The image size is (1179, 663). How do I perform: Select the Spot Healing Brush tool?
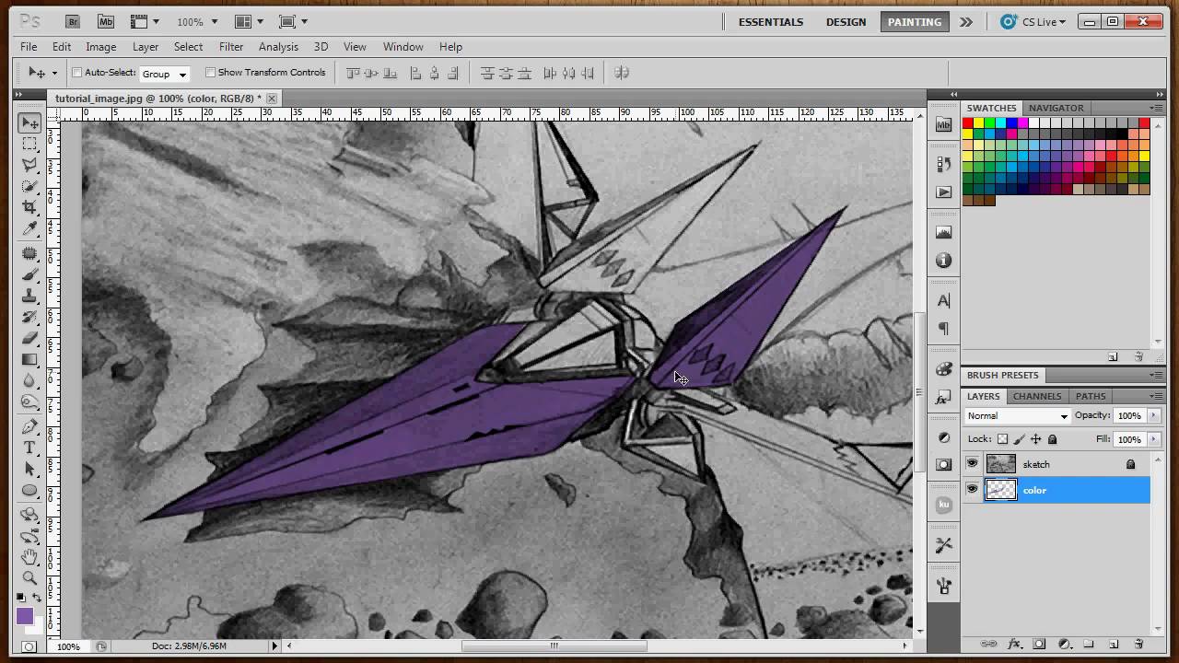click(x=30, y=253)
